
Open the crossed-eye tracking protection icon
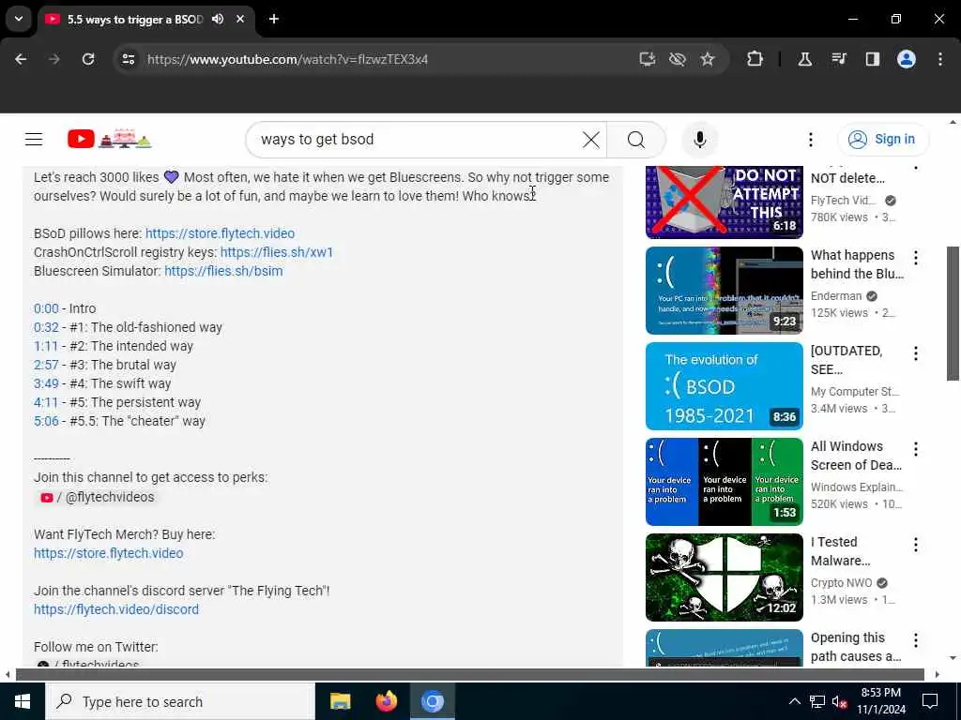tap(678, 59)
